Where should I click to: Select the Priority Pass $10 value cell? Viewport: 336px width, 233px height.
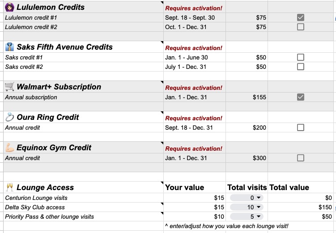pos(194,216)
